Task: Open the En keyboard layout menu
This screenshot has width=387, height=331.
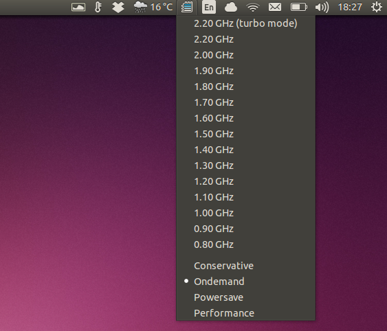Action: point(209,7)
